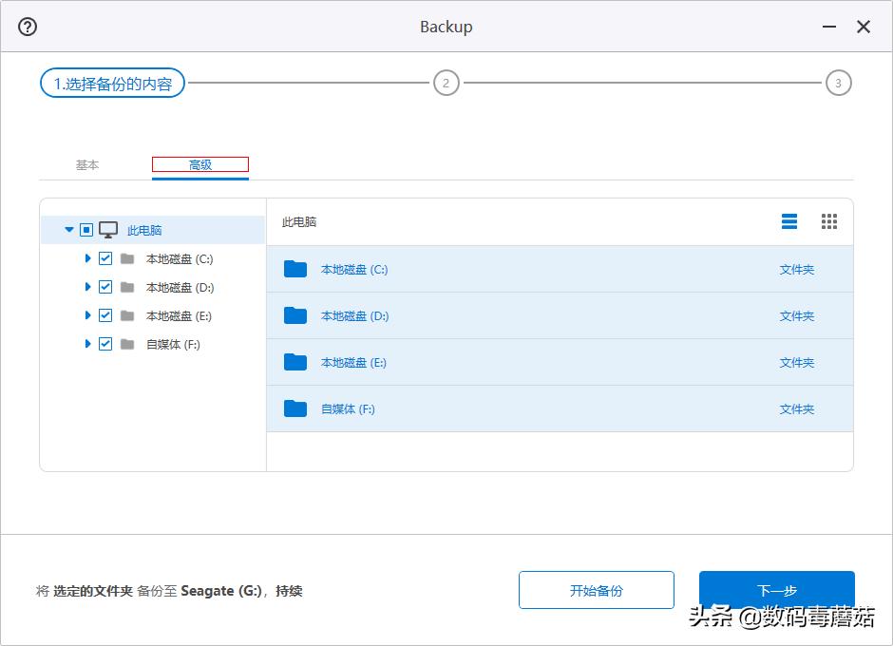893x646 pixels.
Task: Switch to grid view in file panel
Action: coord(828,221)
